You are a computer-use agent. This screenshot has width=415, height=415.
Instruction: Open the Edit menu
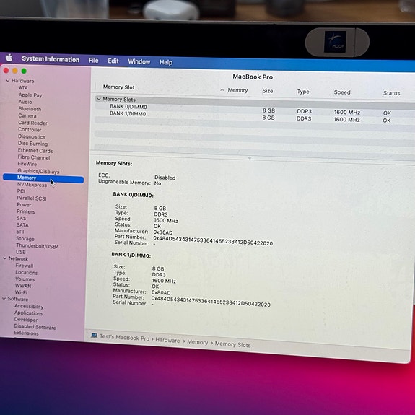[113, 61]
